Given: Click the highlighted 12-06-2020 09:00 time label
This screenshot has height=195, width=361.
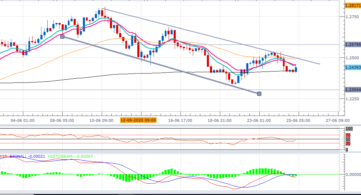Looking at the screenshot, I should [138, 120].
